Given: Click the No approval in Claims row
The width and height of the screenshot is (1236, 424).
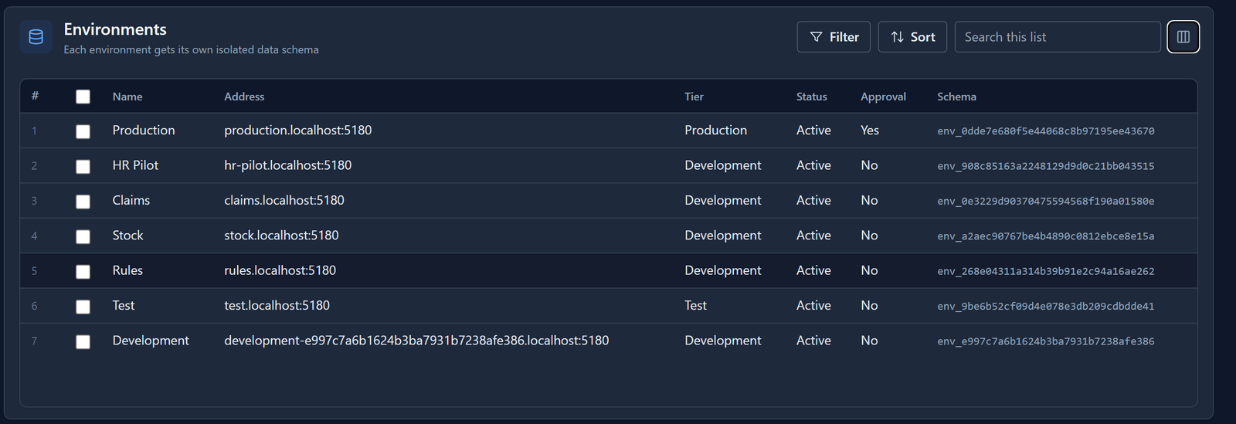Looking at the screenshot, I should tap(869, 200).
